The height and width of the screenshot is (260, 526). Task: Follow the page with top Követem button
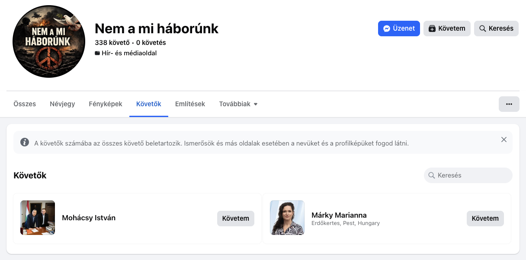point(447,29)
